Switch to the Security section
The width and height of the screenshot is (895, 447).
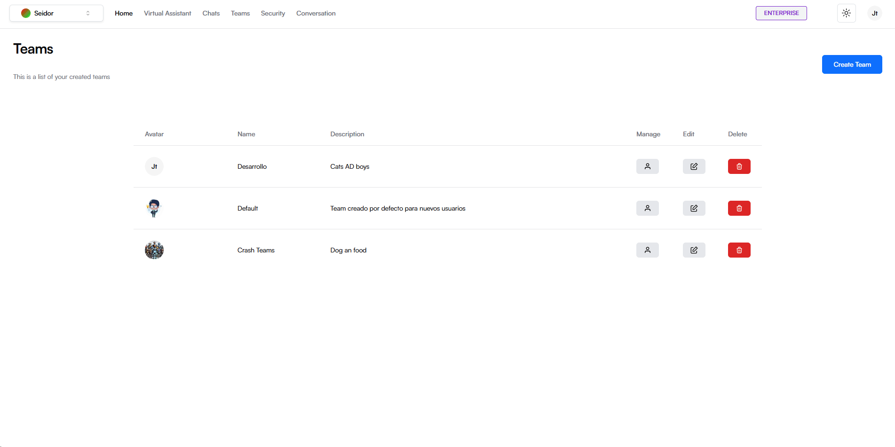click(x=273, y=13)
